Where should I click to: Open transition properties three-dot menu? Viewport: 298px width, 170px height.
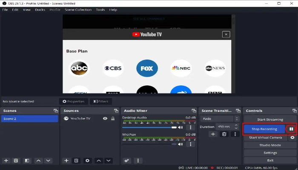tap(235, 134)
